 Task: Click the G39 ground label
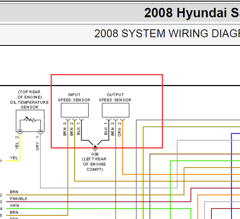(95, 154)
